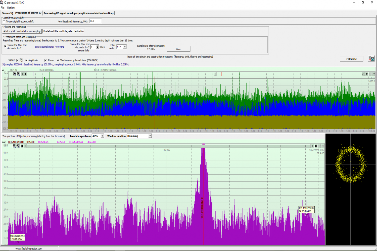
Task: Step time-domain trace right one step
Action: 363,74
